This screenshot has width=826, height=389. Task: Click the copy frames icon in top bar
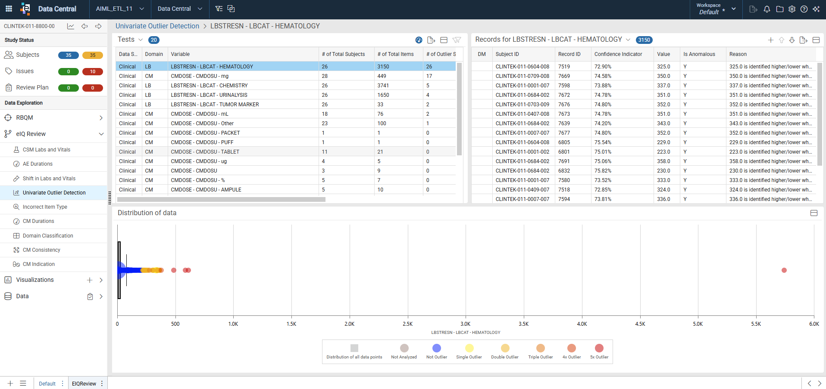231,9
